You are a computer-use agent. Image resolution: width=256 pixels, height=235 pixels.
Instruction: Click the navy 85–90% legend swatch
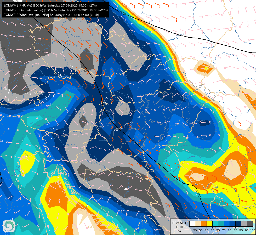tap(238, 224)
